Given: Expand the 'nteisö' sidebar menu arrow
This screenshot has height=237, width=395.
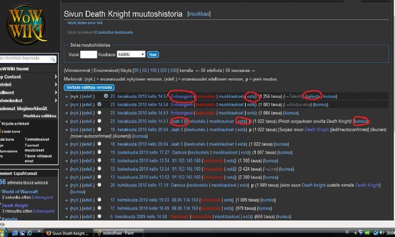Looking at the screenshot, I should 56,85.
